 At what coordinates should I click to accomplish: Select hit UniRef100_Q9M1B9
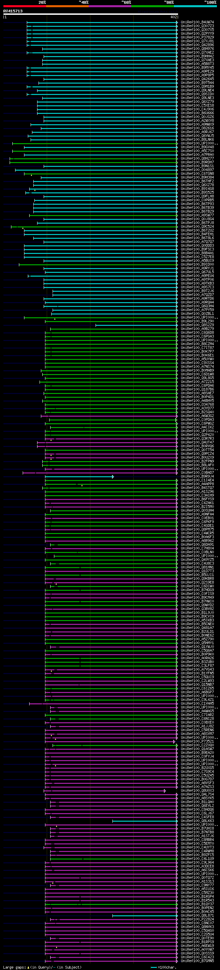(x=197, y=87)
